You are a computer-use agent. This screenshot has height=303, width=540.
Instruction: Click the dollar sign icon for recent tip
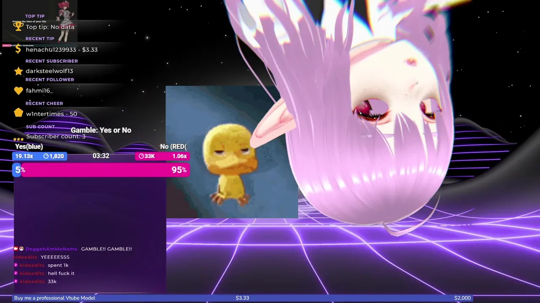(18, 49)
